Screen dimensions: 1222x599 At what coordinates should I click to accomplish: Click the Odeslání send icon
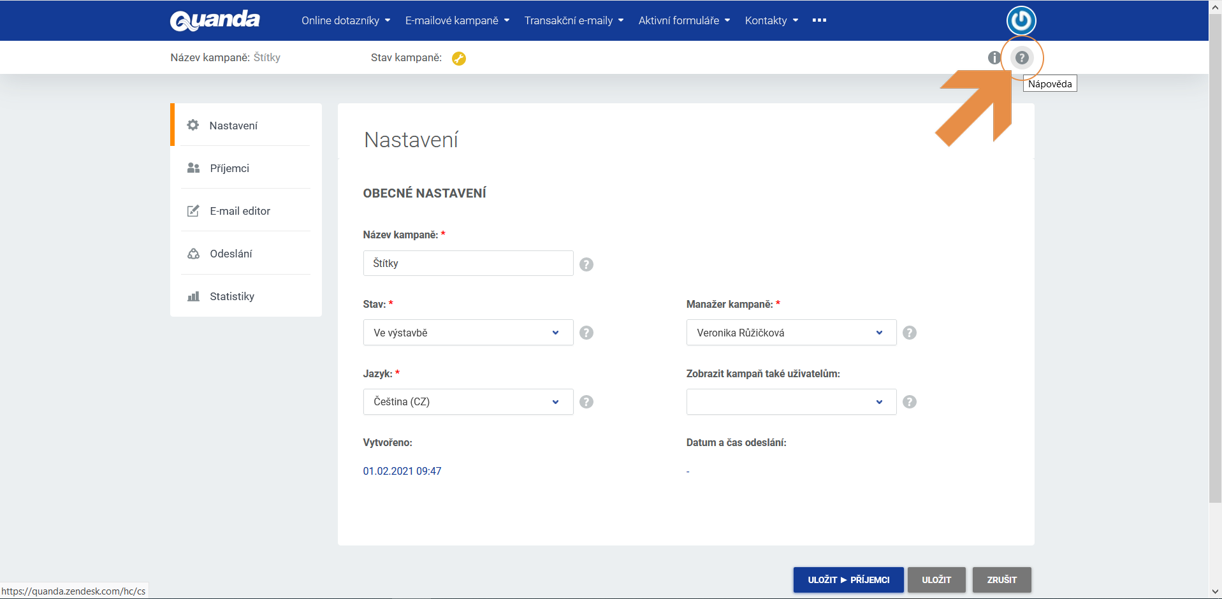point(193,253)
